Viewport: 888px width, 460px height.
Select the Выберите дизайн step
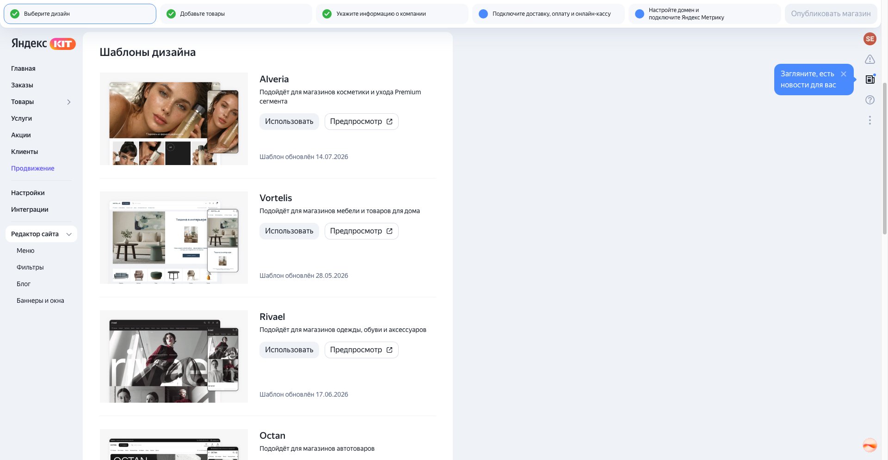(x=80, y=14)
